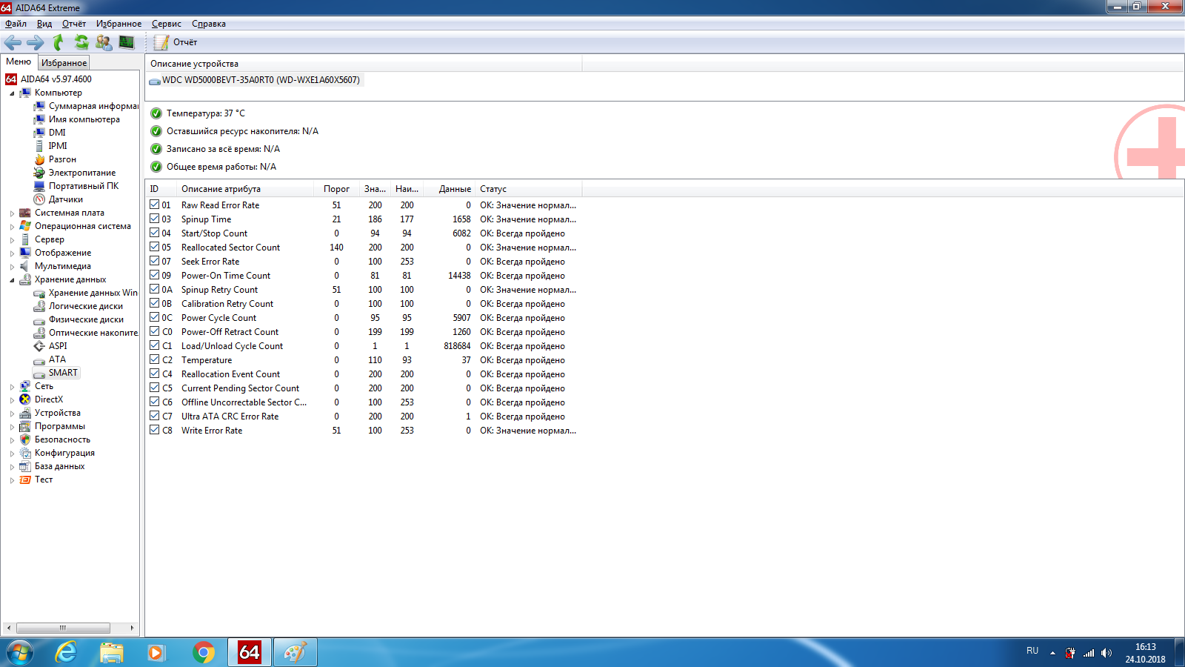Viewport: 1185px width, 667px height.
Task: Open Internet Explorer from taskbar
Action: point(67,652)
